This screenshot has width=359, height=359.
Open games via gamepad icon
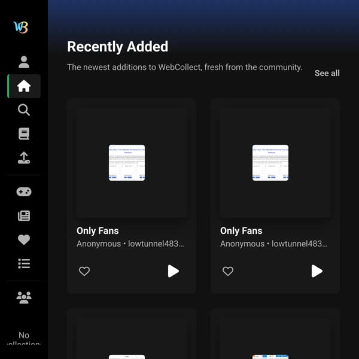(x=24, y=192)
